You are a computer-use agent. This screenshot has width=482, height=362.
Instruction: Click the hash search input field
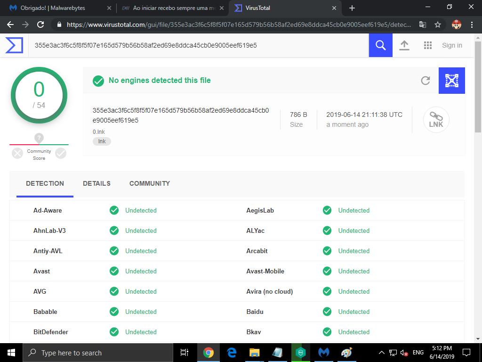click(x=198, y=45)
